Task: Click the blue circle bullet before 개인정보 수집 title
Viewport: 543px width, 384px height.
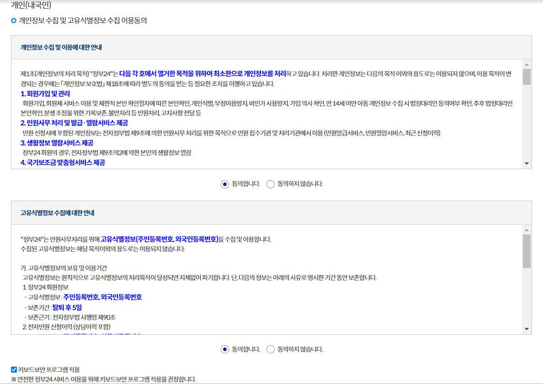Action: [x=14, y=21]
